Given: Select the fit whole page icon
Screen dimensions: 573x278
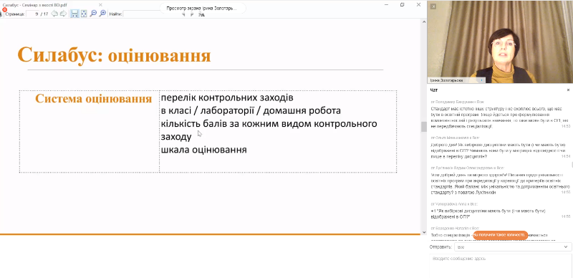Looking at the screenshot, I should 84,14.
